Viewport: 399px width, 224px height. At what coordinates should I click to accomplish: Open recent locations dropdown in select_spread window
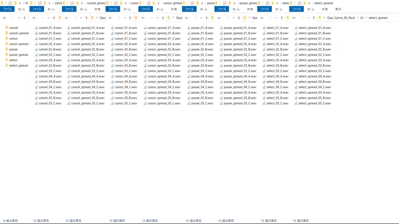[x=308, y=18]
